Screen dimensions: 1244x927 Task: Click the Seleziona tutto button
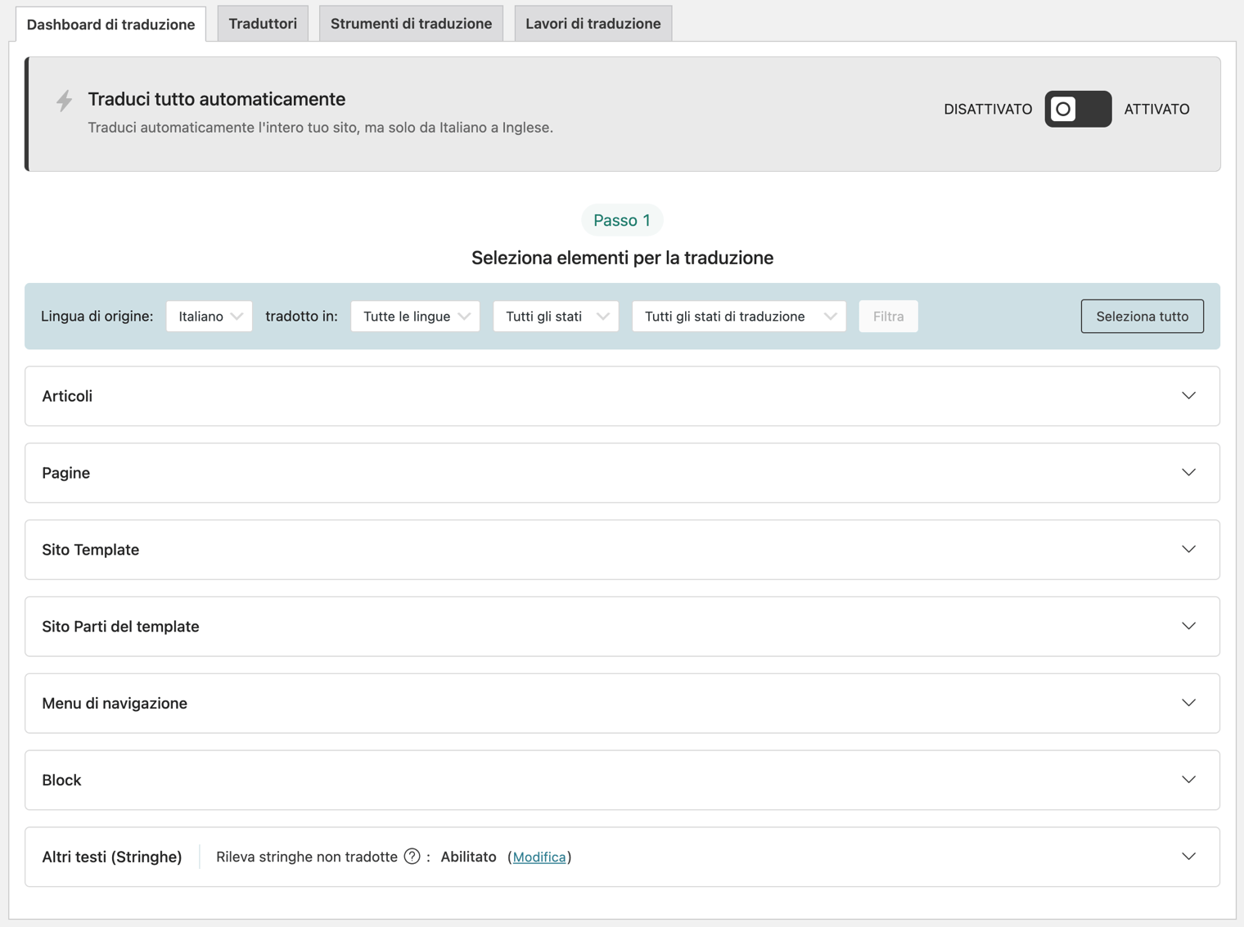tap(1142, 316)
